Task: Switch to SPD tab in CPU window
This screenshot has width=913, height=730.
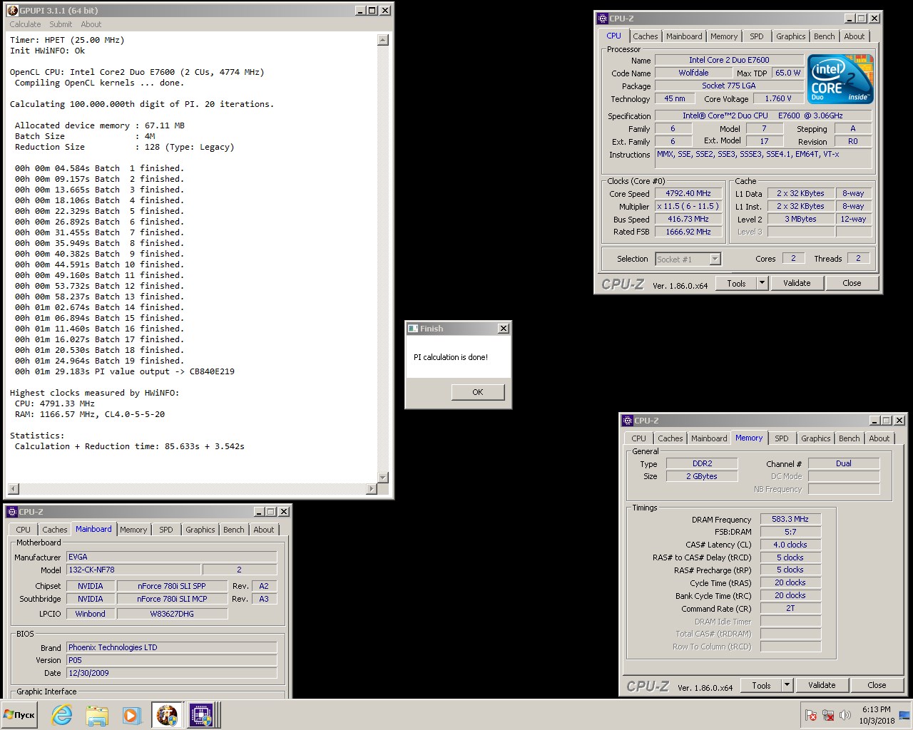Action: tap(757, 36)
